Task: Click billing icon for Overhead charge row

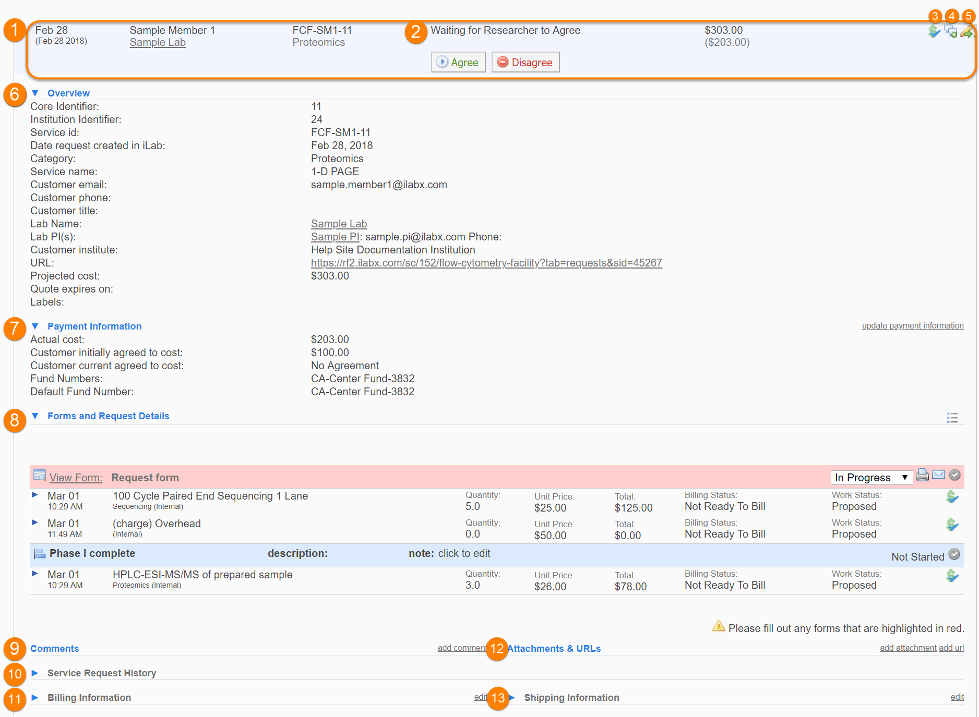Action: click(952, 525)
